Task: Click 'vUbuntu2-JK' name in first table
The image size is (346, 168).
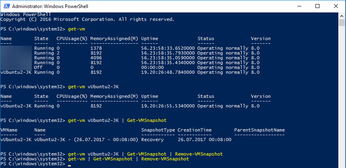Action: pyautogui.click(x=16, y=72)
